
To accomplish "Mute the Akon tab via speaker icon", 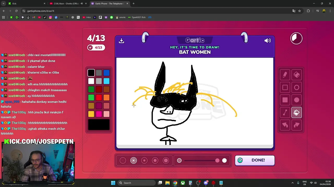I will [x=82, y=4].
